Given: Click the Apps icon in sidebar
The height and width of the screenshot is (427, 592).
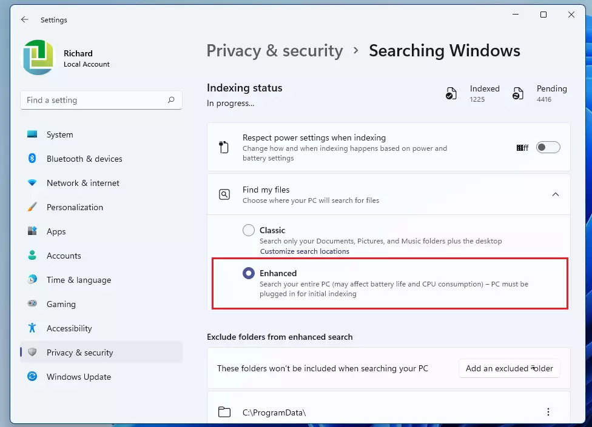Looking at the screenshot, I should point(32,231).
